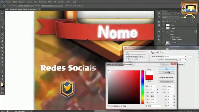Select the L lightness radio button
This screenshot has height=112, width=199.
pyautogui.click(x=163, y=86)
